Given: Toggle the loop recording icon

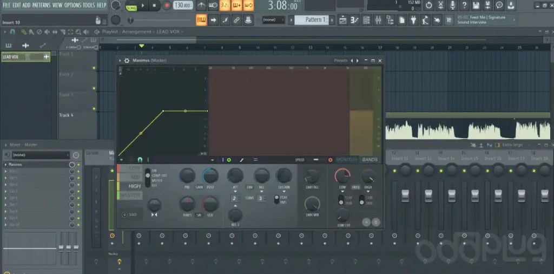Looking at the screenshot, I should click(x=248, y=5).
